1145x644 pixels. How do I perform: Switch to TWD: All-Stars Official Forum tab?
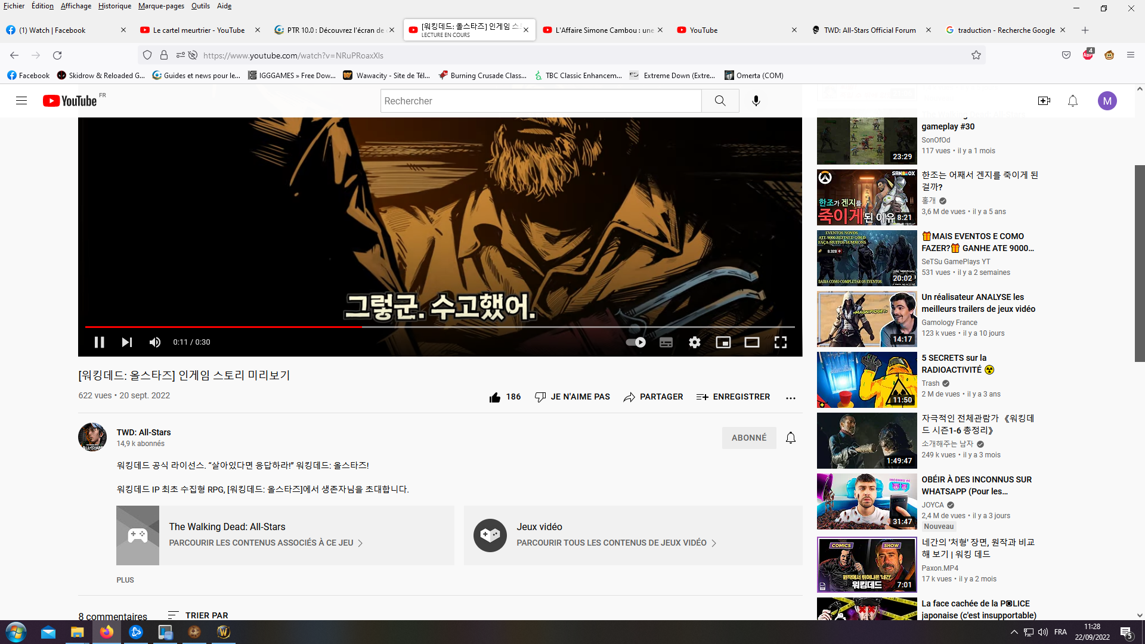tap(869, 30)
